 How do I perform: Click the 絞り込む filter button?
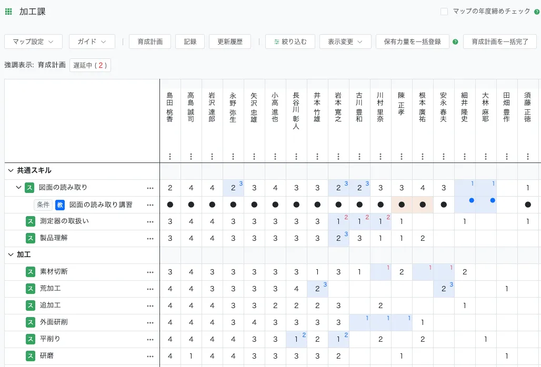pos(290,42)
